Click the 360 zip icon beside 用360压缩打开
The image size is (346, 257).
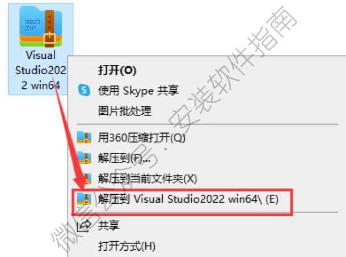tap(84, 138)
